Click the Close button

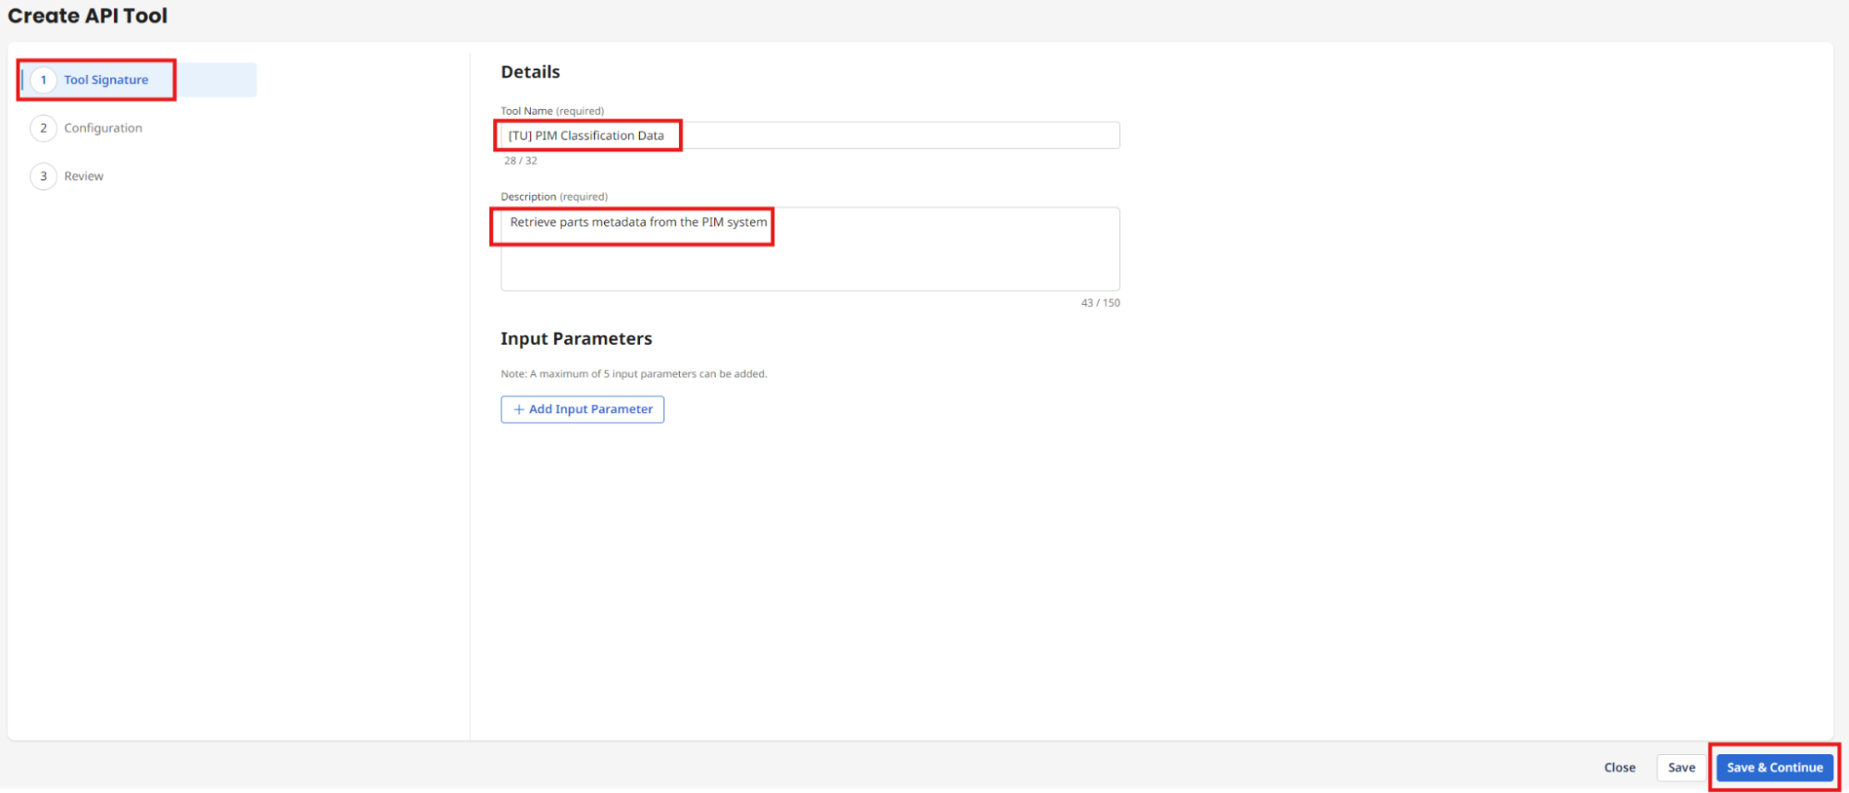[1620, 767]
